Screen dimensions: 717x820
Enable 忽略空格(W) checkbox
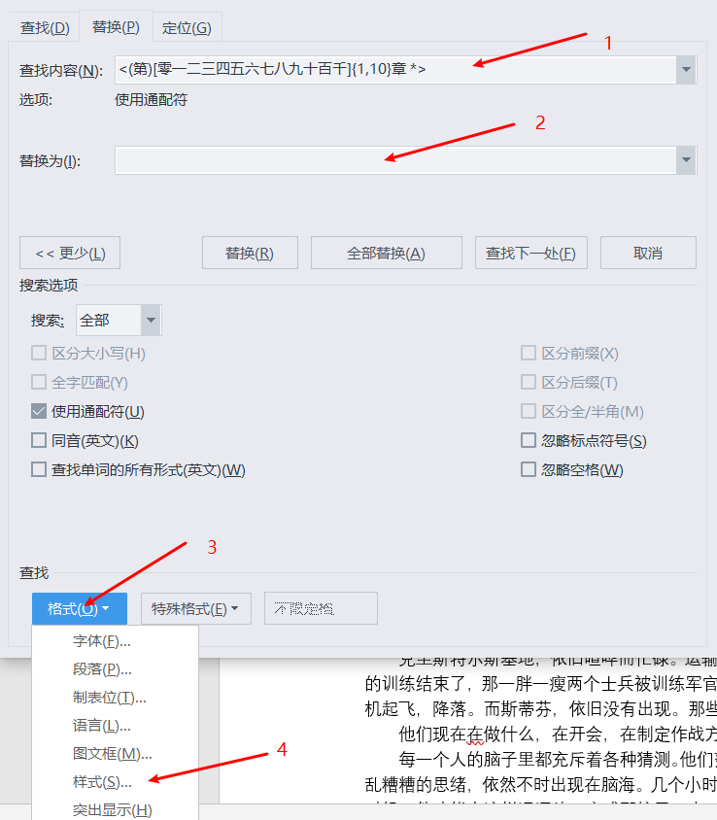[x=529, y=469]
